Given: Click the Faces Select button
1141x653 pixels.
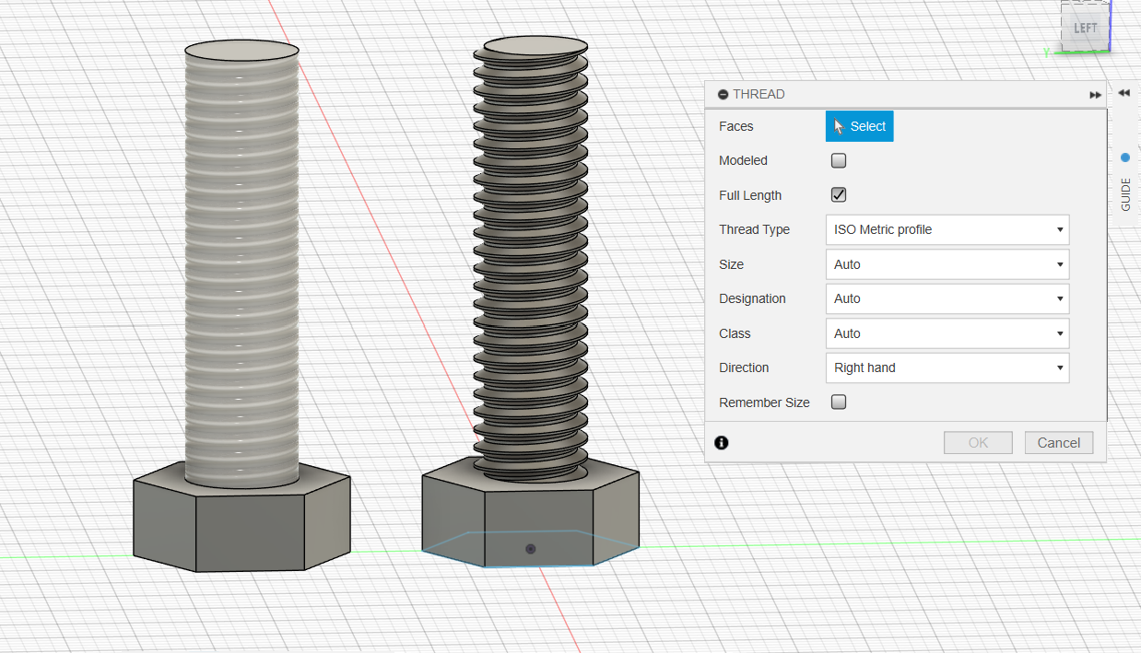Looking at the screenshot, I should point(859,126).
